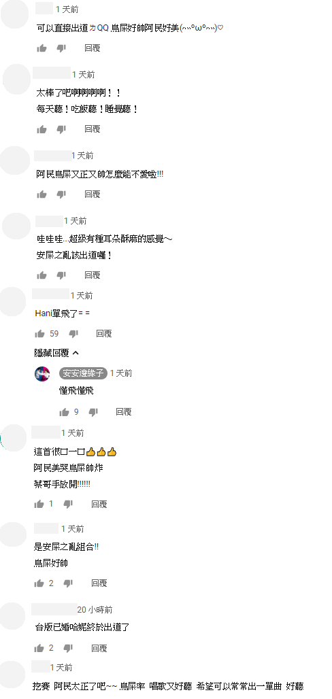
Task: Reply to the comment "Hani單飛了= ="
Action: pyautogui.click(x=103, y=333)
